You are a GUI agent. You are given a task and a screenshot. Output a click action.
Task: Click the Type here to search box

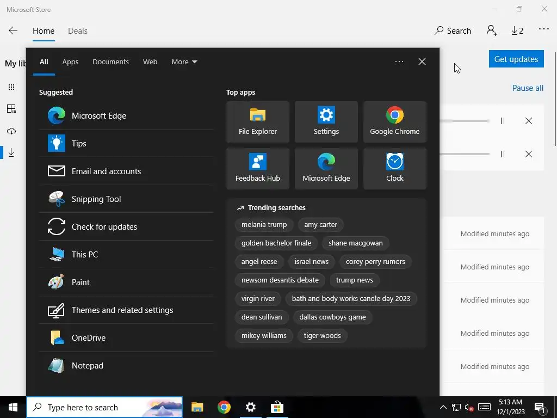tap(104, 407)
